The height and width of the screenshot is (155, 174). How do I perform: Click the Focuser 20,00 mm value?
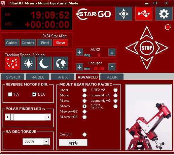tap(99, 68)
